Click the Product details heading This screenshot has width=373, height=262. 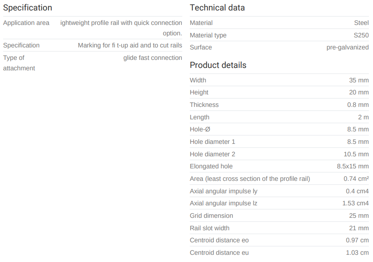click(218, 65)
